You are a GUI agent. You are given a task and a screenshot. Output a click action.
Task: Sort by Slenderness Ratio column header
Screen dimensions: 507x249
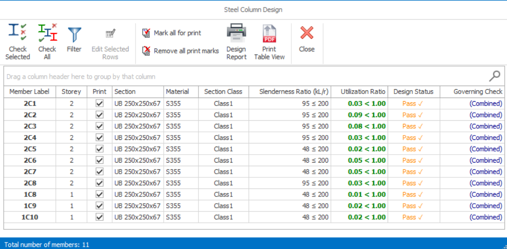(x=293, y=92)
